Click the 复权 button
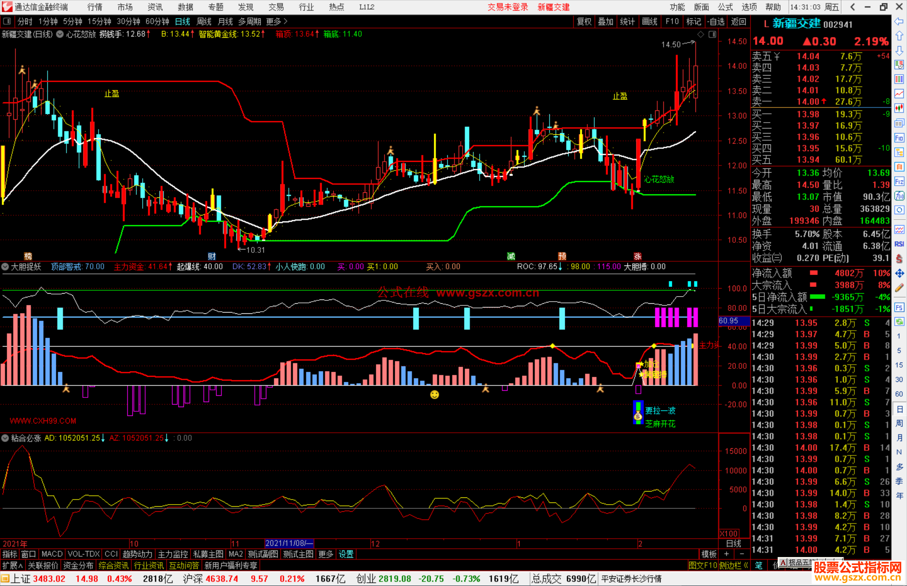Viewport: 907px width, 586px height. [x=584, y=21]
